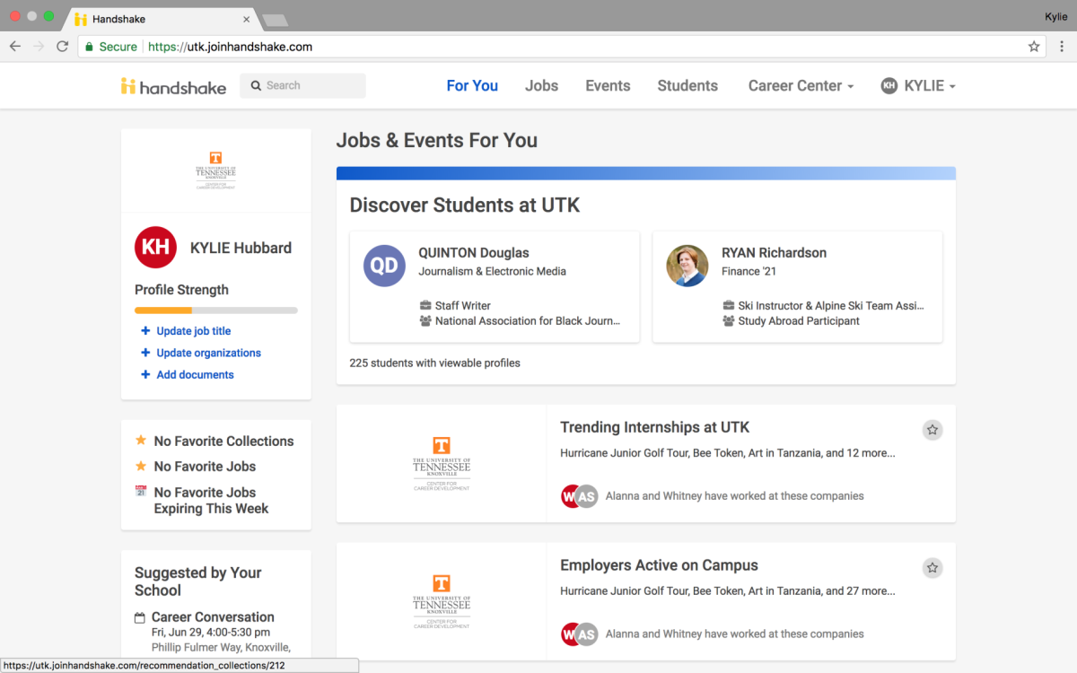Click the Update organizations link

tap(209, 353)
